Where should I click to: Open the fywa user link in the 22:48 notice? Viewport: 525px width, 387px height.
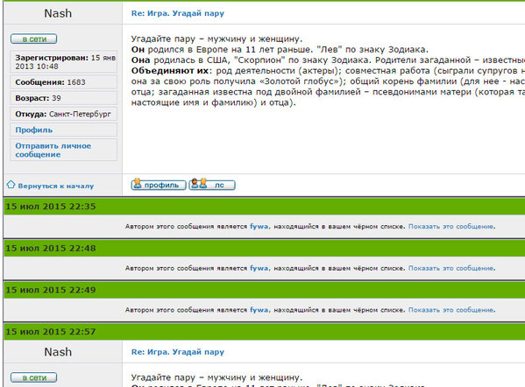click(259, 268)
